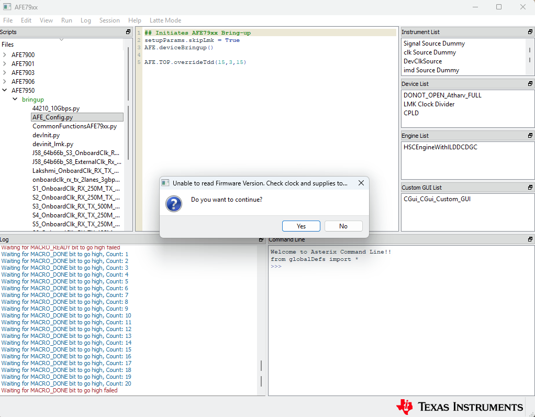The width and height of the screenshot is (535, 417).
Task: Select DevClkSource instrument
Action: 422,61
